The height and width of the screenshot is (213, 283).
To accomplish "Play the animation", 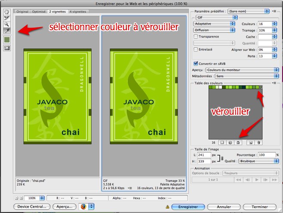I will tap(257, 180).
